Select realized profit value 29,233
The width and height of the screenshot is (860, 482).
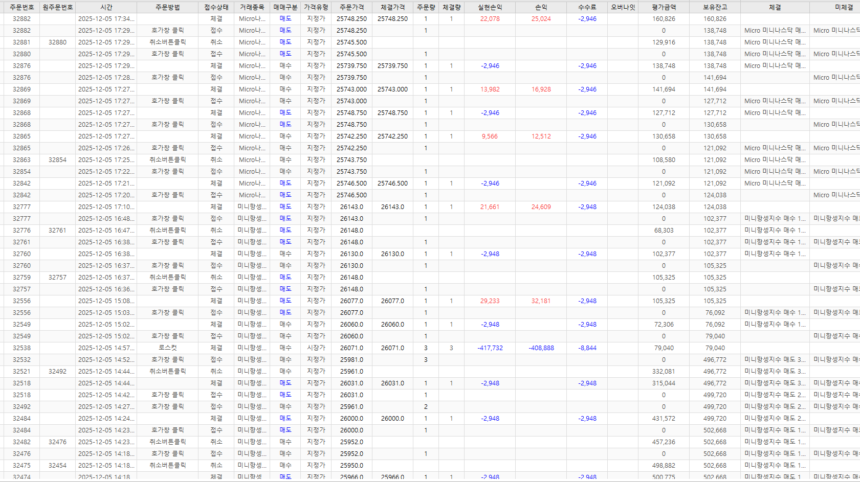coord(490,301)
